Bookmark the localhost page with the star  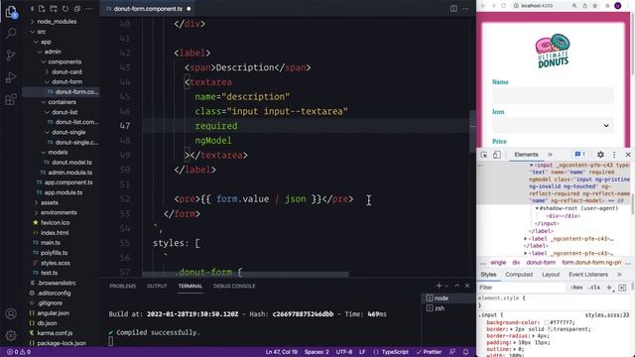tap(595, 6)
